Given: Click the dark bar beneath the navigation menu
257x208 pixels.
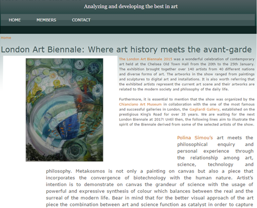Looking at the screenshot, I should [128, 30].
